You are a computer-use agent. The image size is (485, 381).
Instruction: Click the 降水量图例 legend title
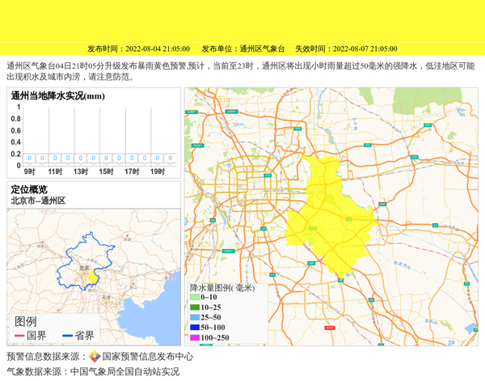221,287
